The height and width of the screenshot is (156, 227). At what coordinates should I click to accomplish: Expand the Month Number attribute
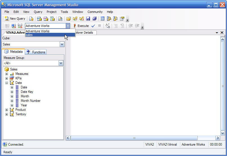coord(12,101)
